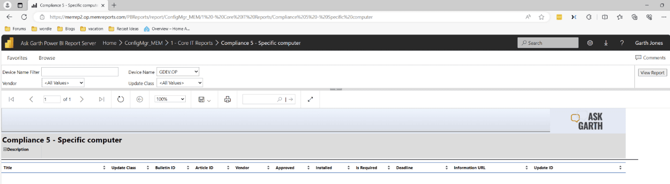670x184 pixels.
Task: Click the find-next arrow in report toolbar
Action: click(x=291, y=99)
